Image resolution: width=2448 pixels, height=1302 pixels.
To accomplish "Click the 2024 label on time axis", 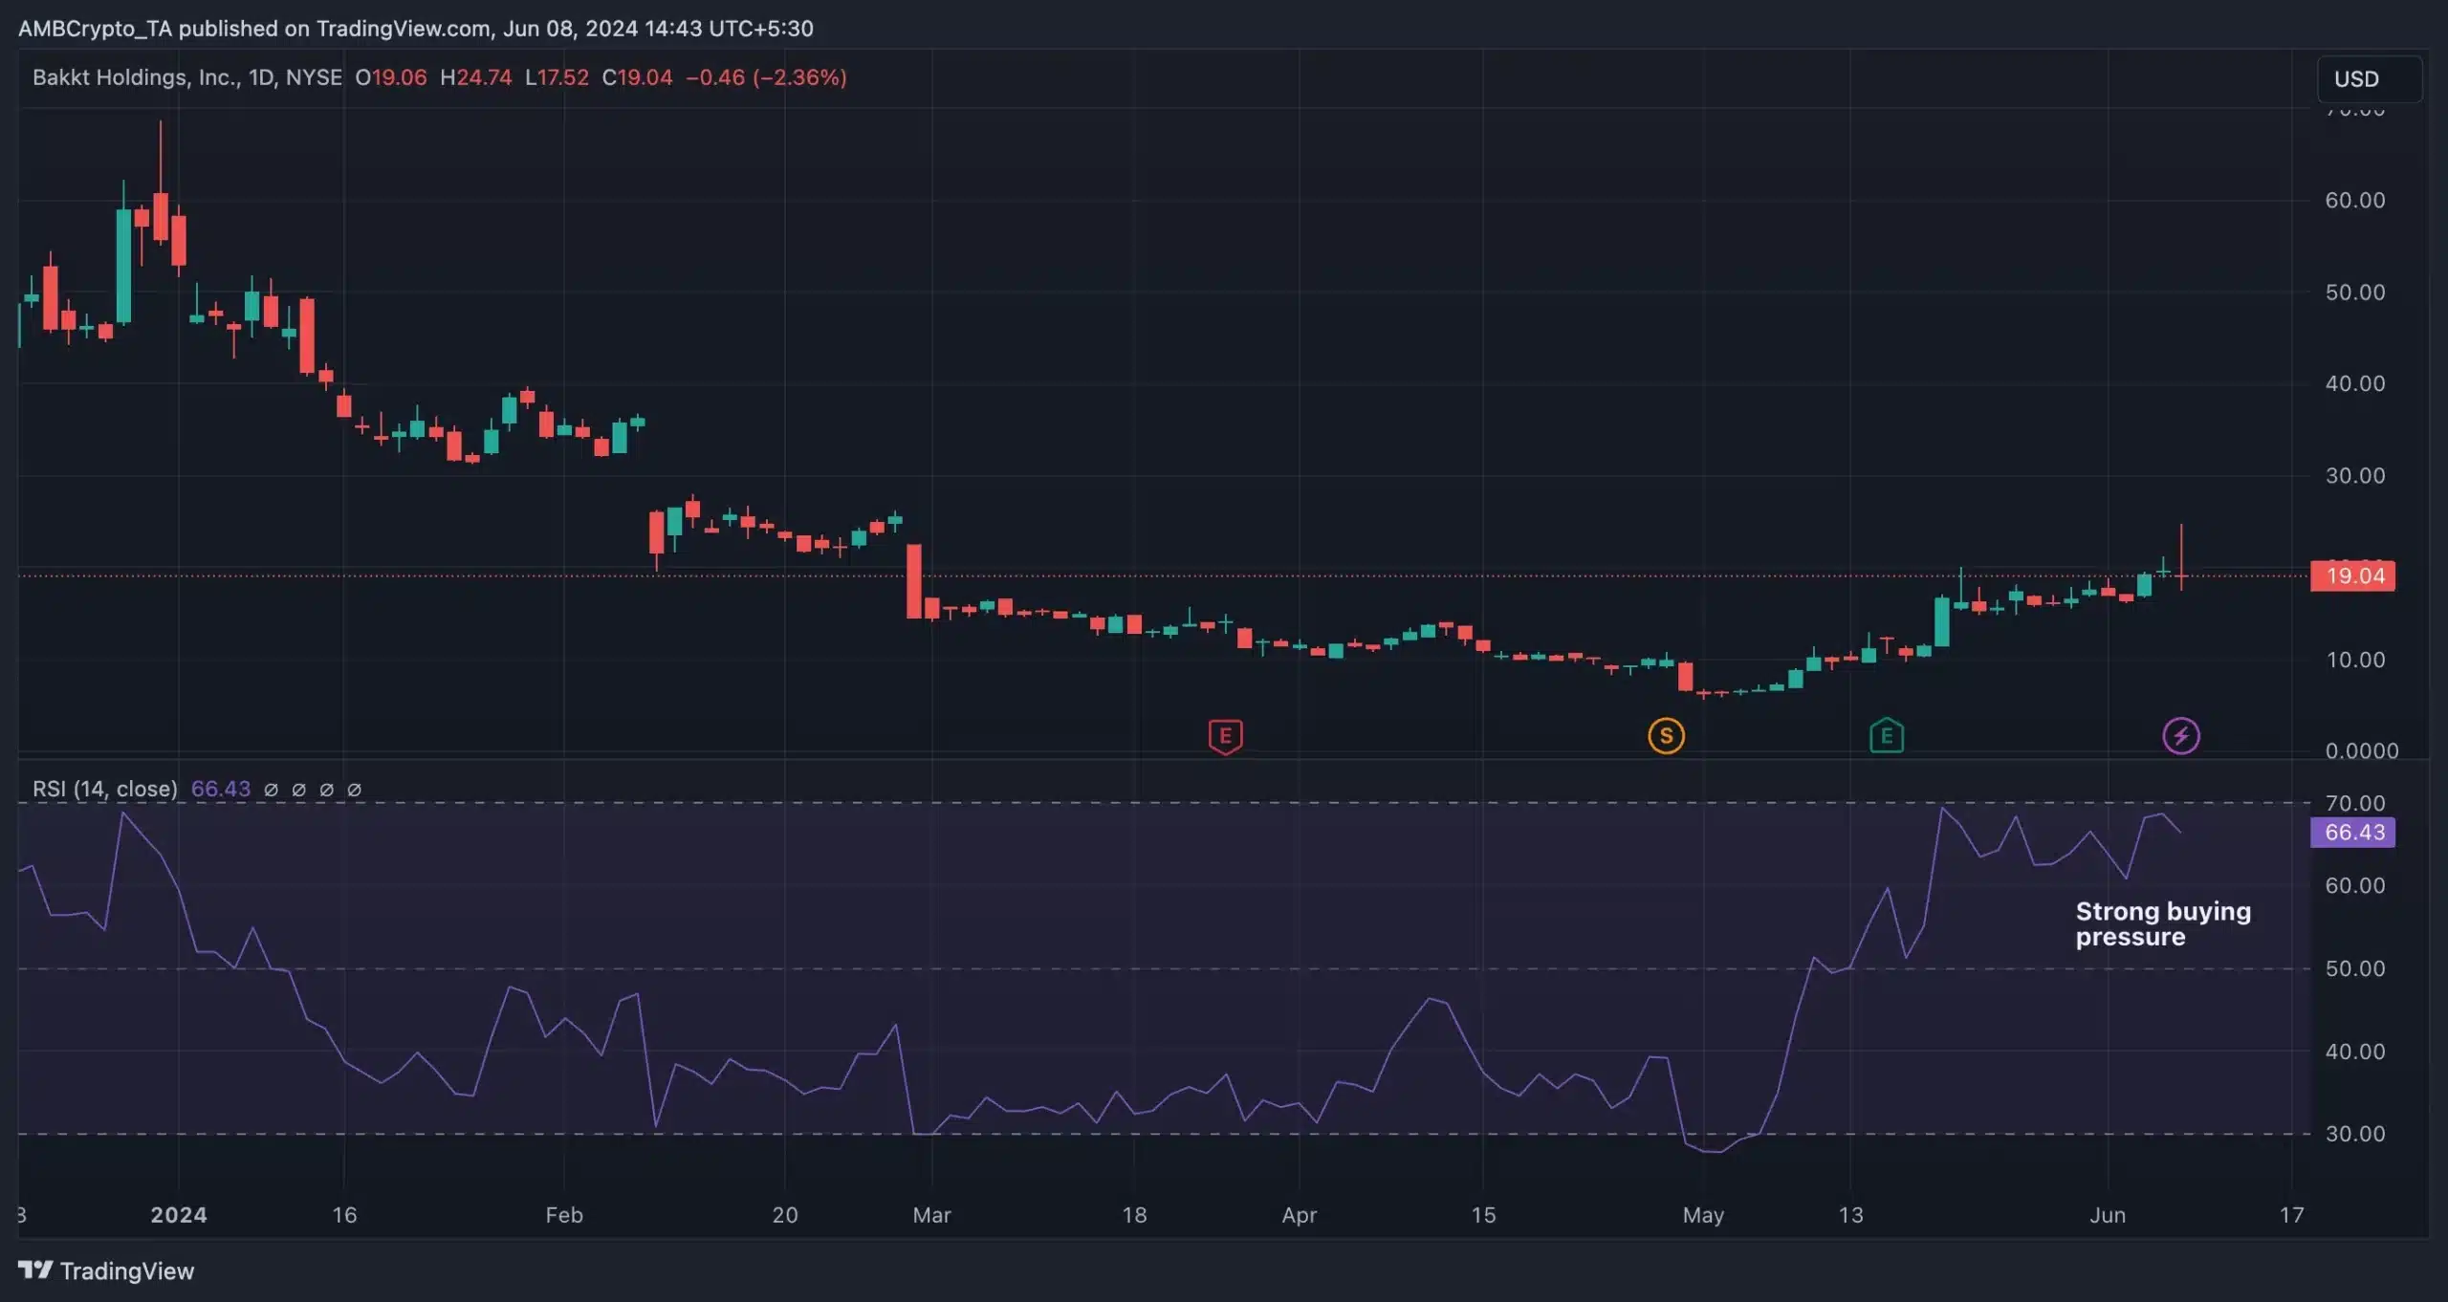I will point(179,1215).
